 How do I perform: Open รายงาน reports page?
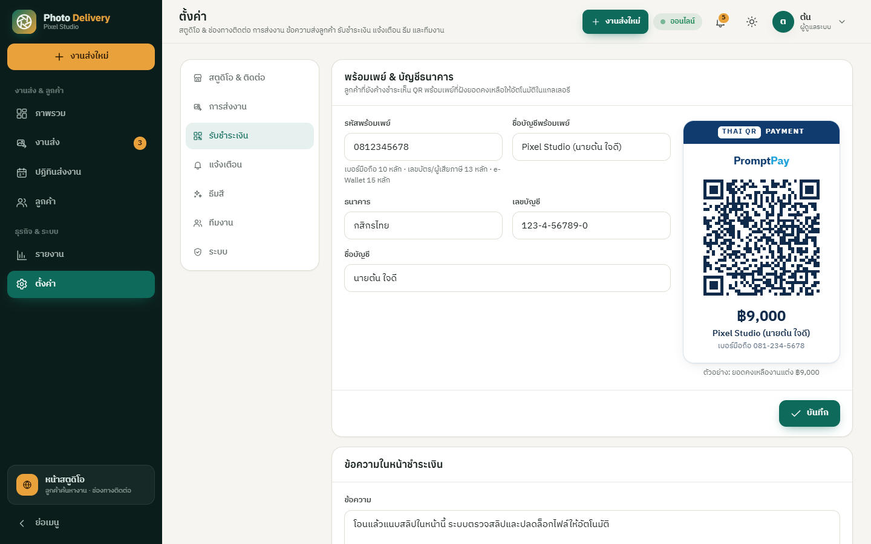click(81, 254)
